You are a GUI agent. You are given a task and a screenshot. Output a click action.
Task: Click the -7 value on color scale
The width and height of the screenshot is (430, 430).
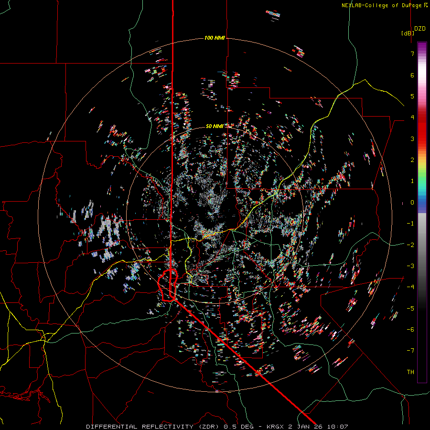coord(410,351)
